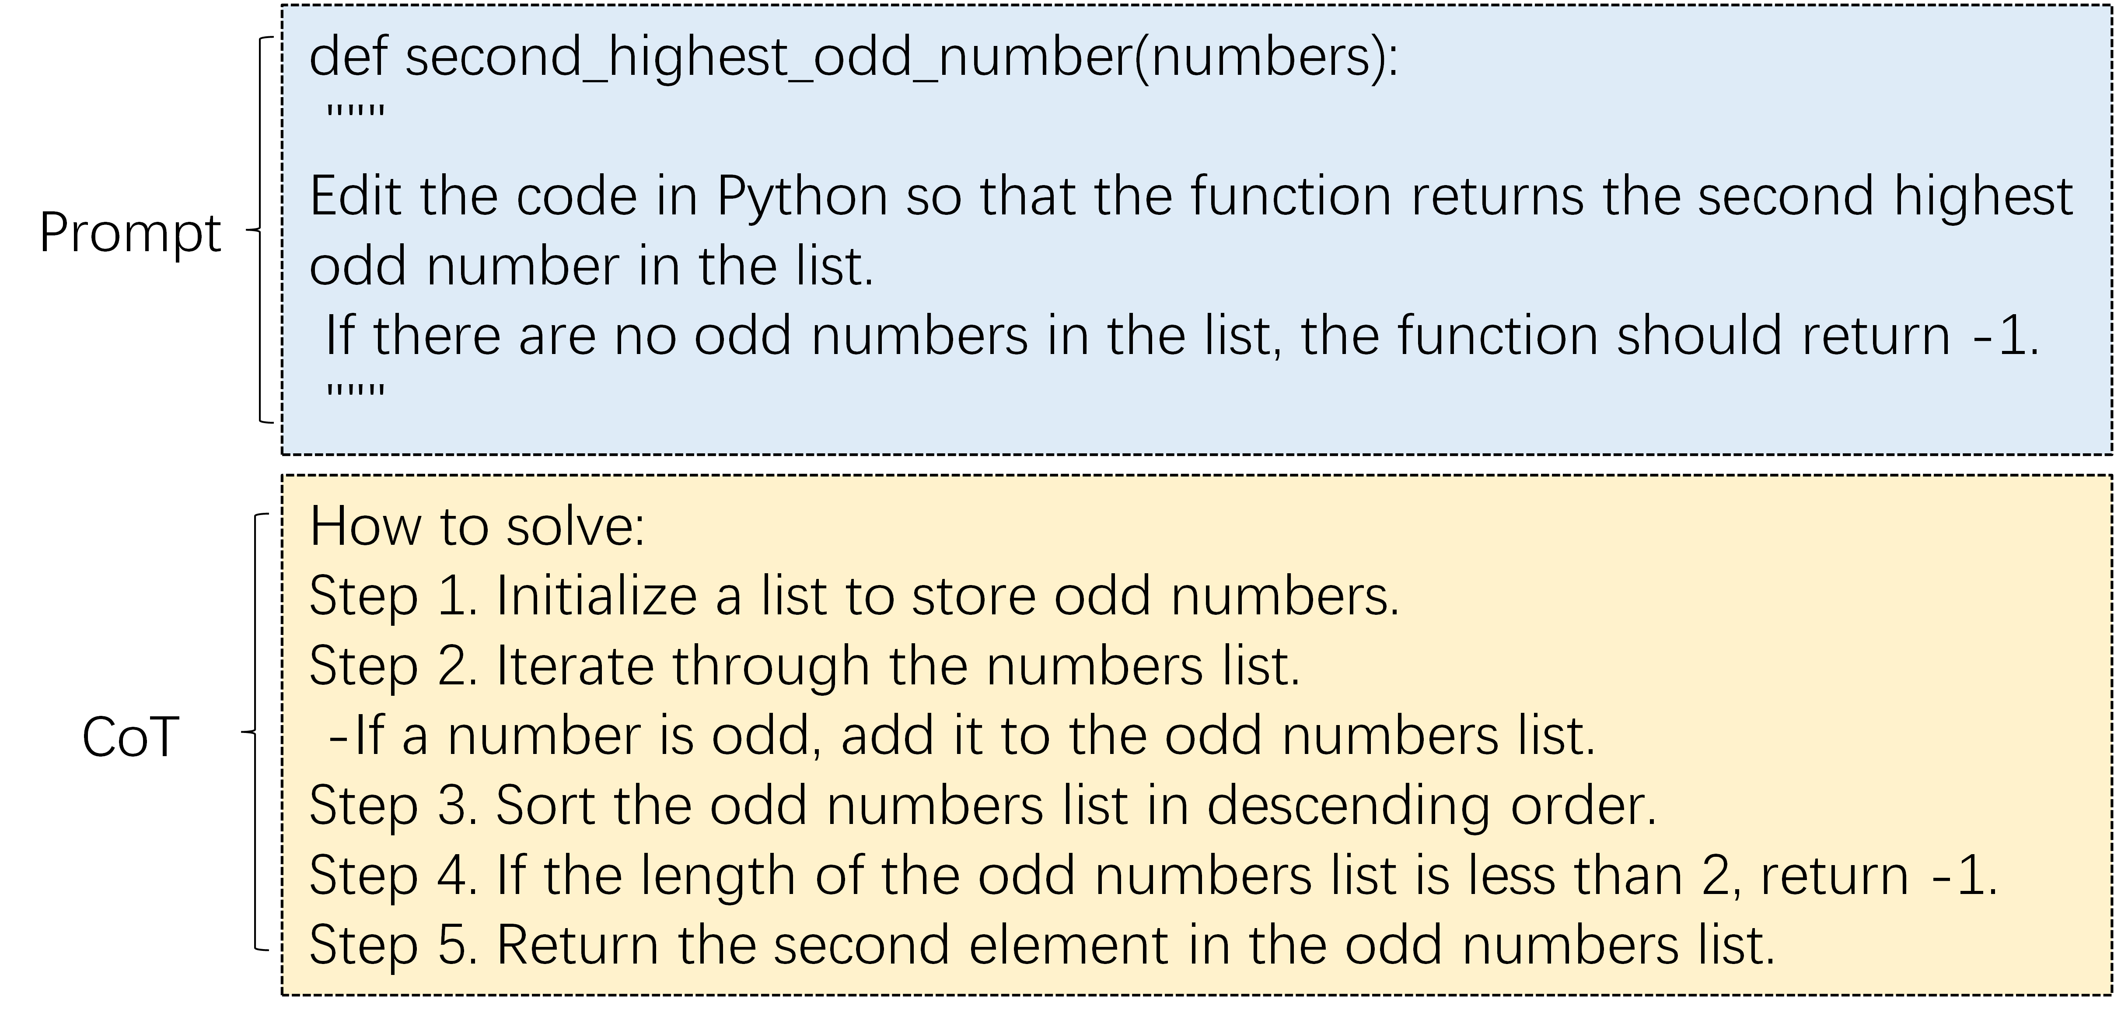Select the Step 1 initialize list line
2128x1013 pixels.
point(853,596)
